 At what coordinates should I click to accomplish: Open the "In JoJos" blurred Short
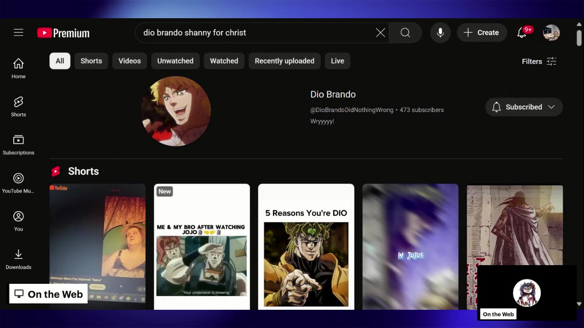click(x=410, y=246)
